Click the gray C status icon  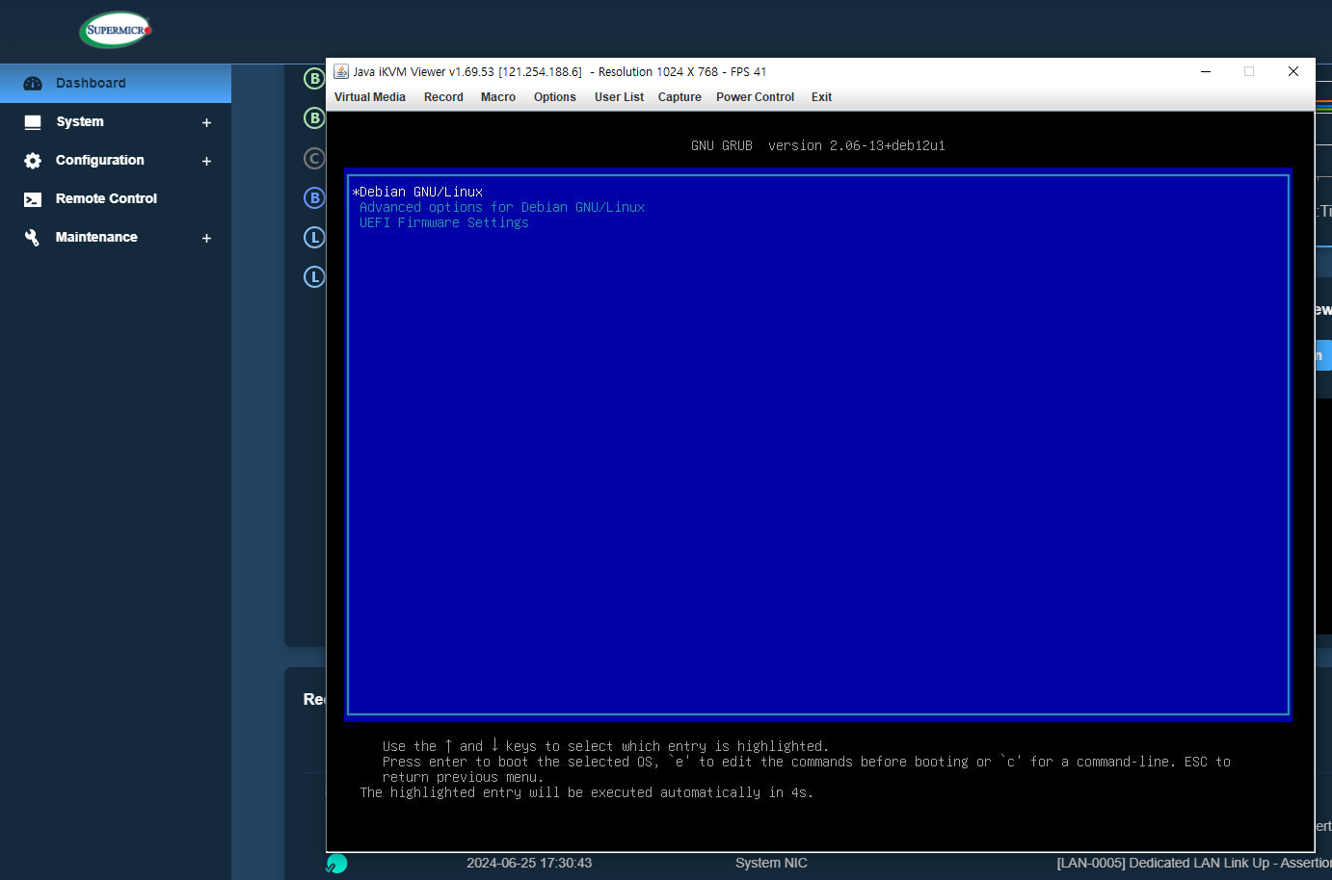click(x=314, y=158)
